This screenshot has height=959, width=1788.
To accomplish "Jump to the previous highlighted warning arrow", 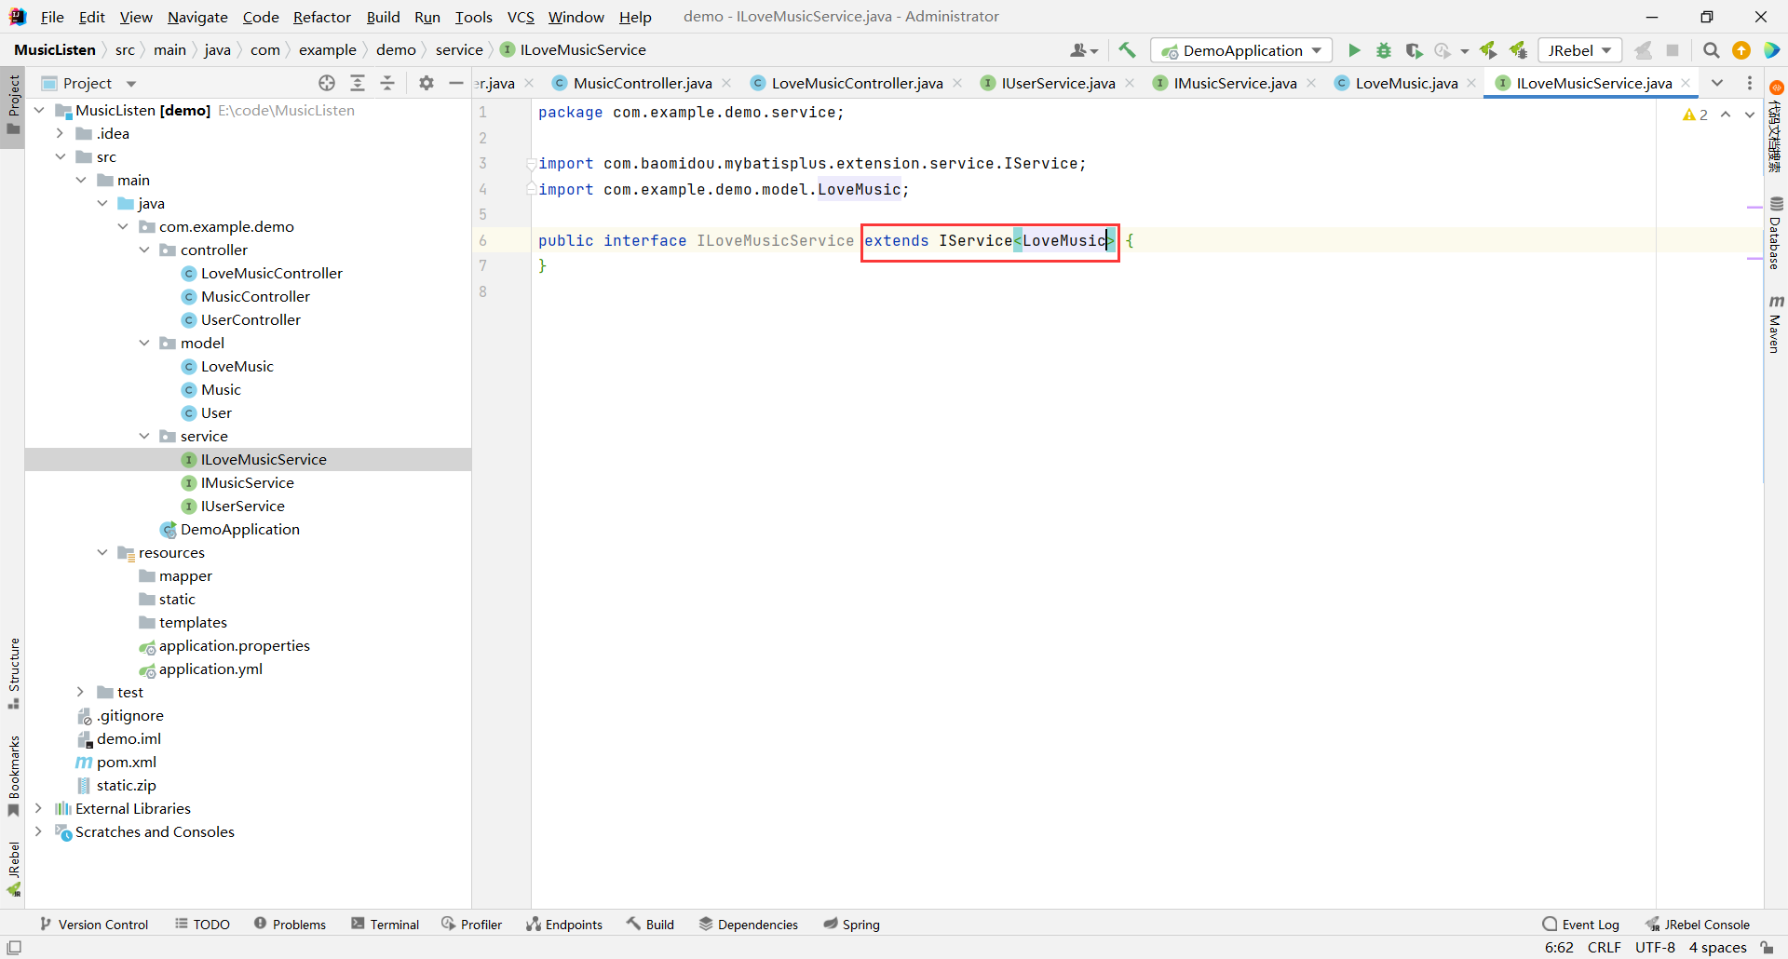I will (x=1726, y=115).
